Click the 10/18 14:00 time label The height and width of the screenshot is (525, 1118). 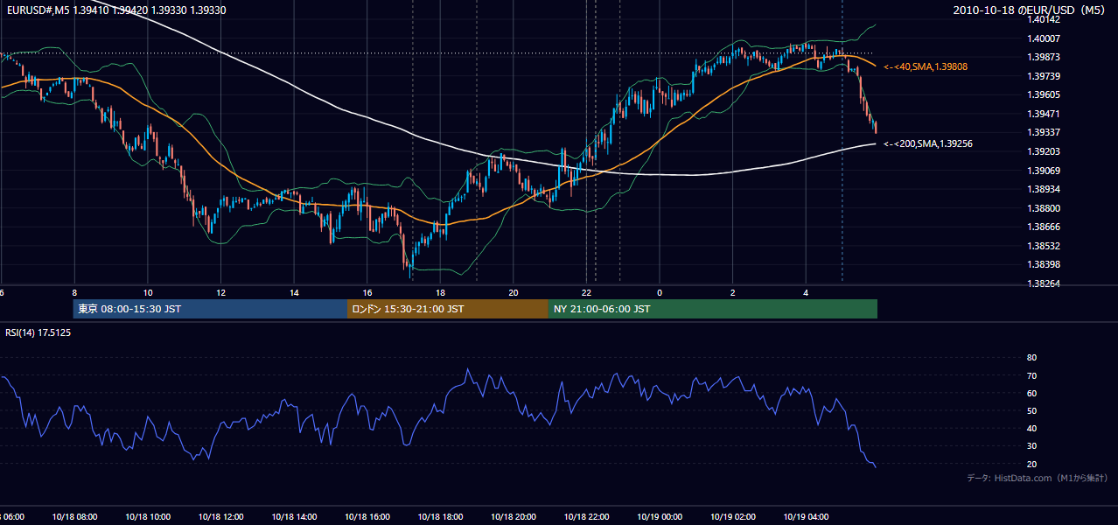[294, 517]
